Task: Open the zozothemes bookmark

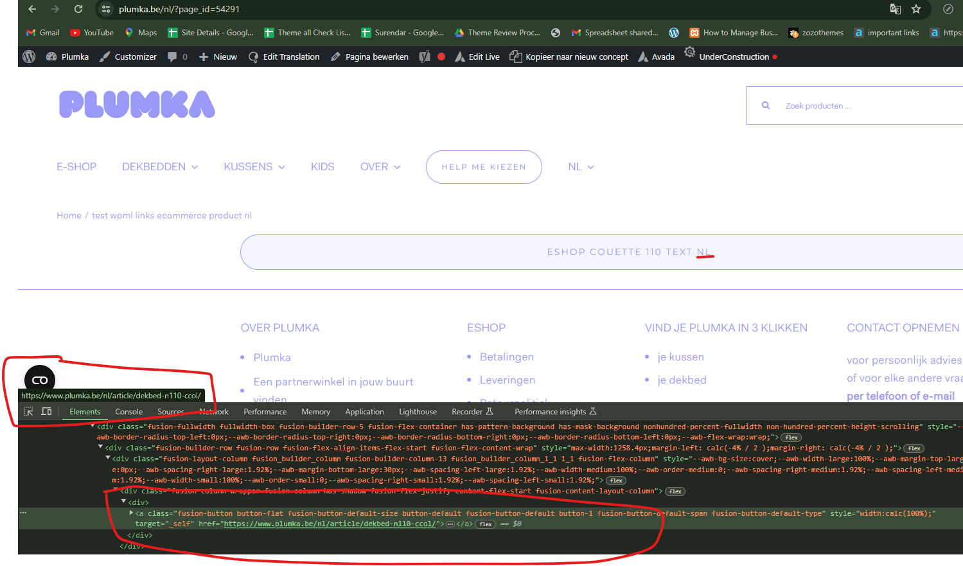Action: click(x=816, y=33)
